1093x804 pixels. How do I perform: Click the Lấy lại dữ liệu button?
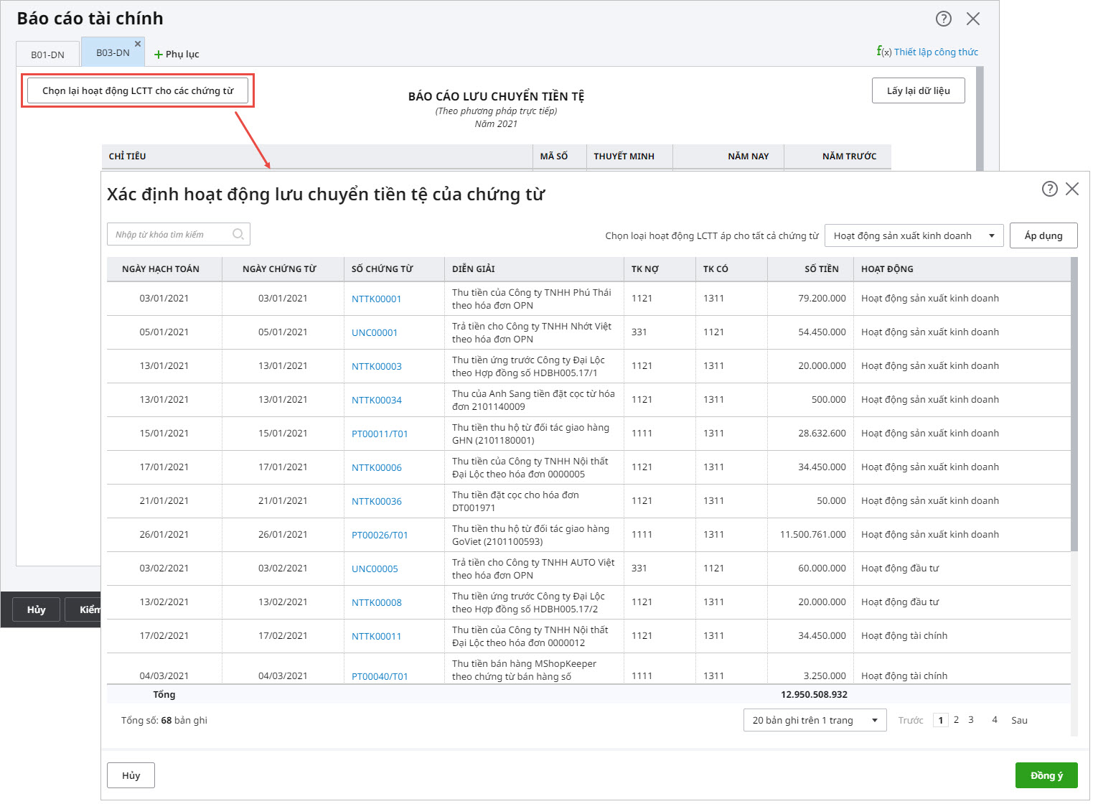(918, 90)
